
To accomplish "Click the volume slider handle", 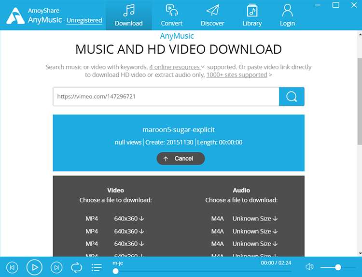I will (338, 267).
